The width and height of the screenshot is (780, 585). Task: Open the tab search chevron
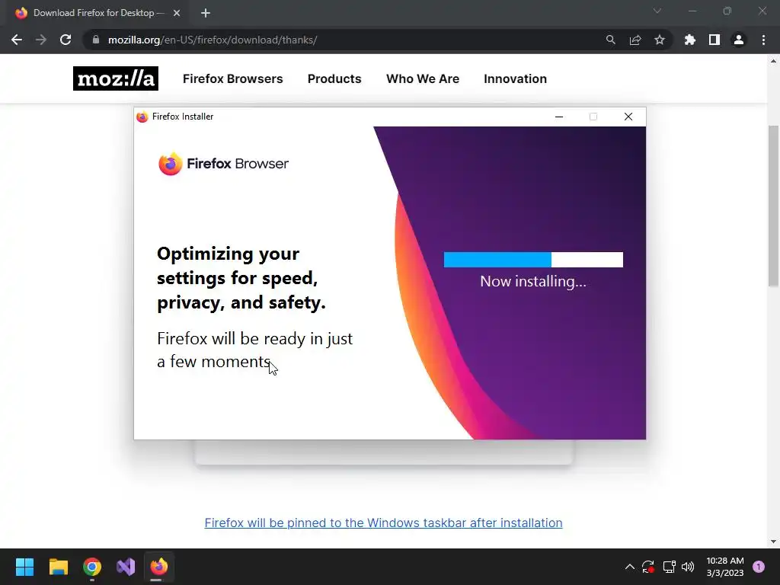pyautogui.click(x=657, y=11)
